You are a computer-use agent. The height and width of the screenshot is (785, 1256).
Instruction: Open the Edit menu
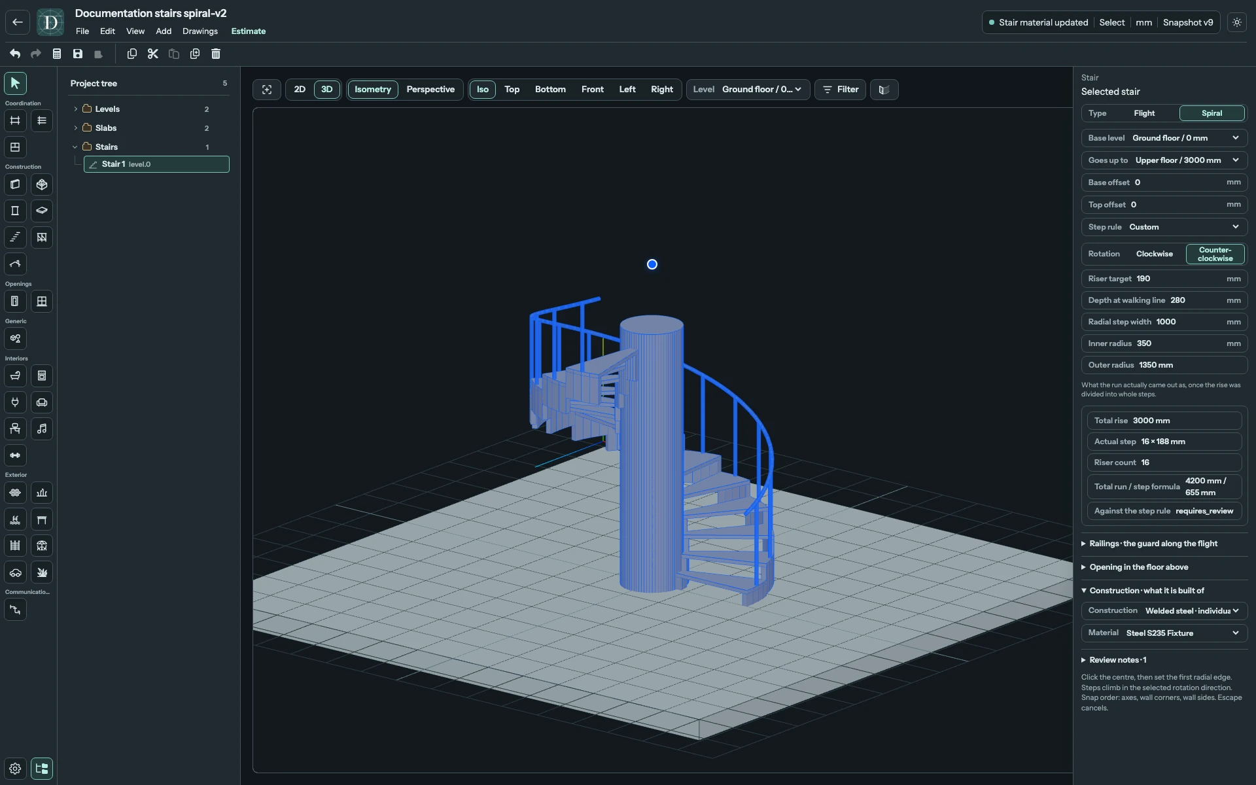[x=107, y=31]
